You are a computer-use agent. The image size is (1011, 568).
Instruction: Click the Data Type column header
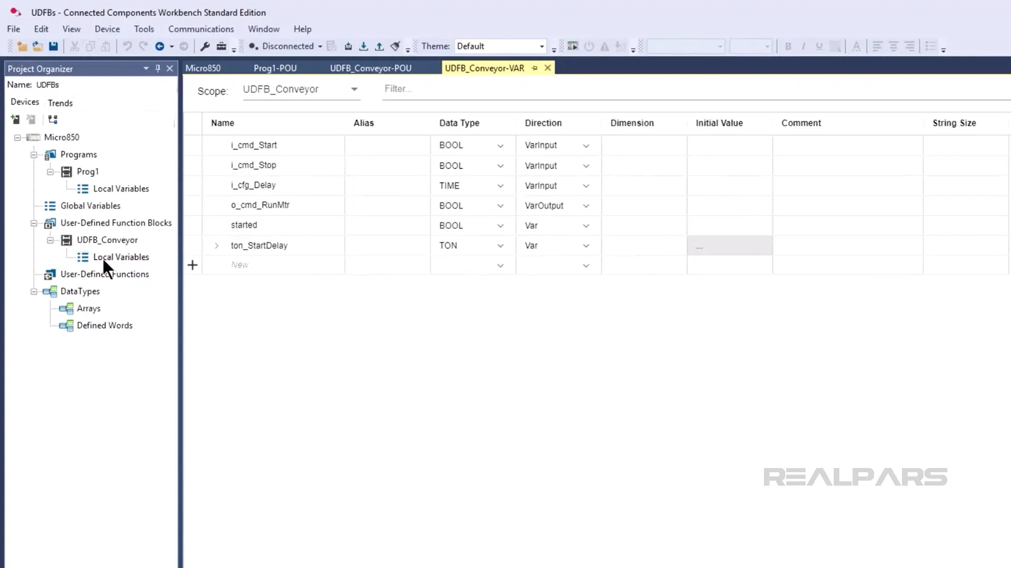pyautogui.click(x=459, y=123)
